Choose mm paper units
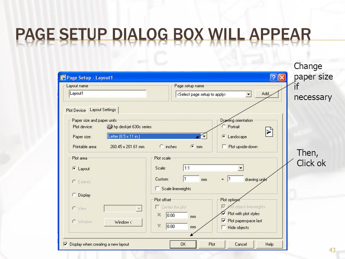Viewport: 345px width, 259px height. click(x=193, y=146)
